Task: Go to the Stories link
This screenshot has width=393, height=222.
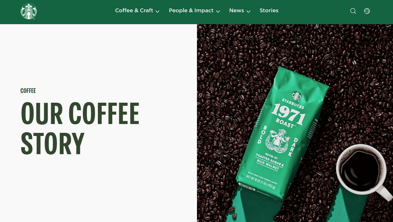Action: [269, 10]
